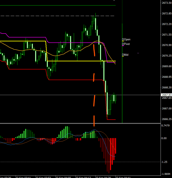Select the vertical green session line
Screen dimensions: 172x178
122,73
